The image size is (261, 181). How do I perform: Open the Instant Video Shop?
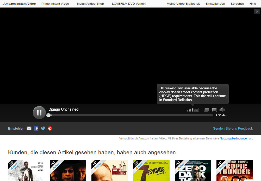[x=90, y=4]
